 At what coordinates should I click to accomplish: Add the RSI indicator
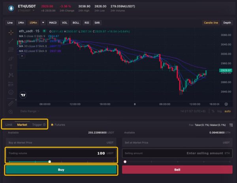click(x=87, y=23)
